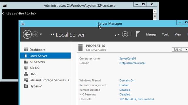188x105 pixels.
Task: Refresh Server Manager with the circular arrows icon
Action: point(125,34)
